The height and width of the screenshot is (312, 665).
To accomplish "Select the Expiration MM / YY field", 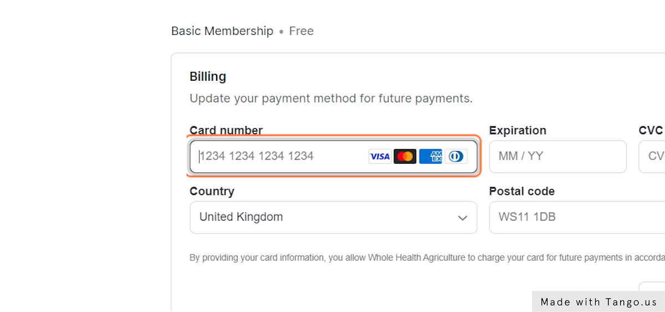I will [558, 157].
